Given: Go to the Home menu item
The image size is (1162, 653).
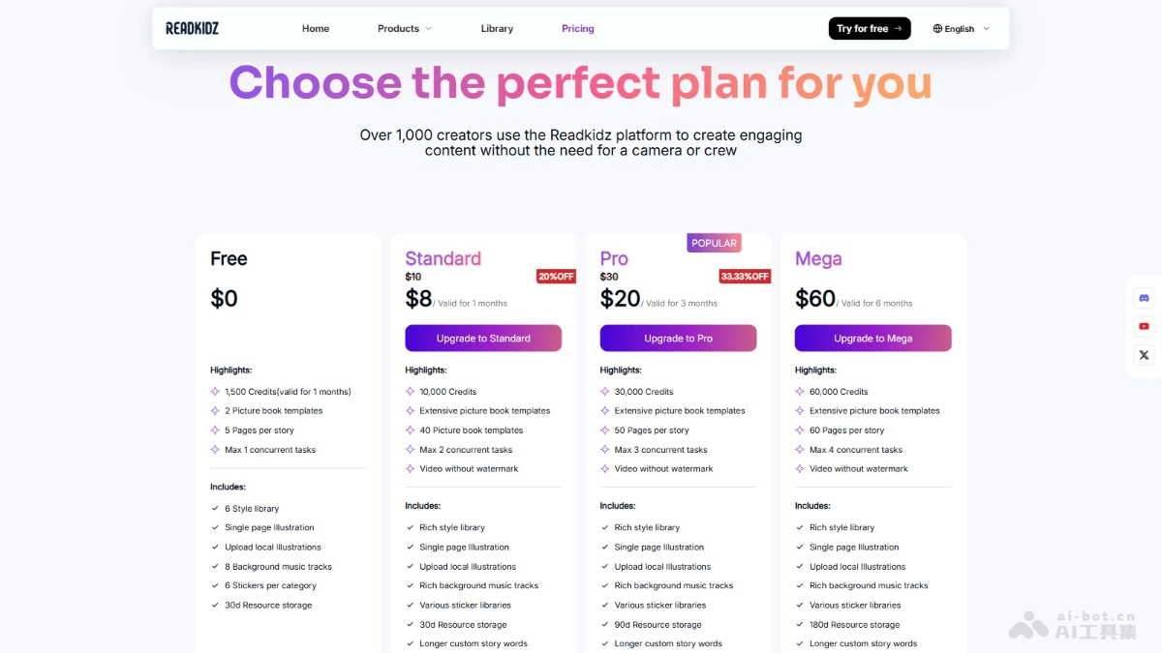Looking at the screenshot, I should click(316, 29).
